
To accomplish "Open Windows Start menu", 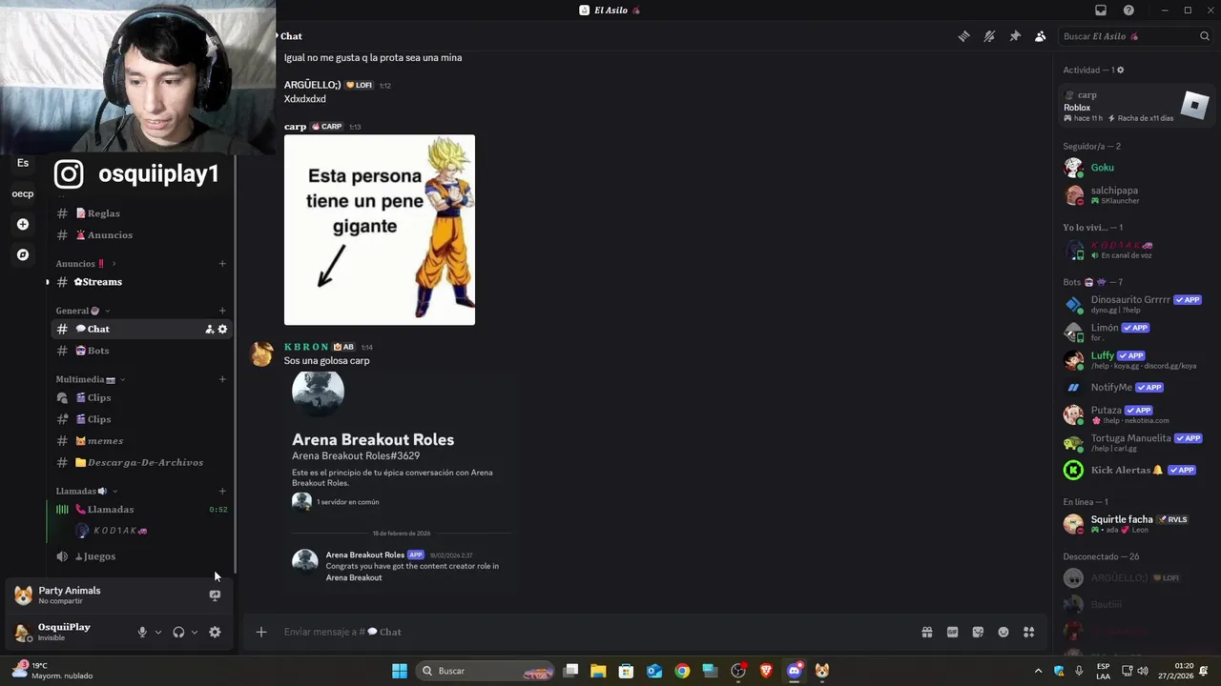I will click(400, 671).
